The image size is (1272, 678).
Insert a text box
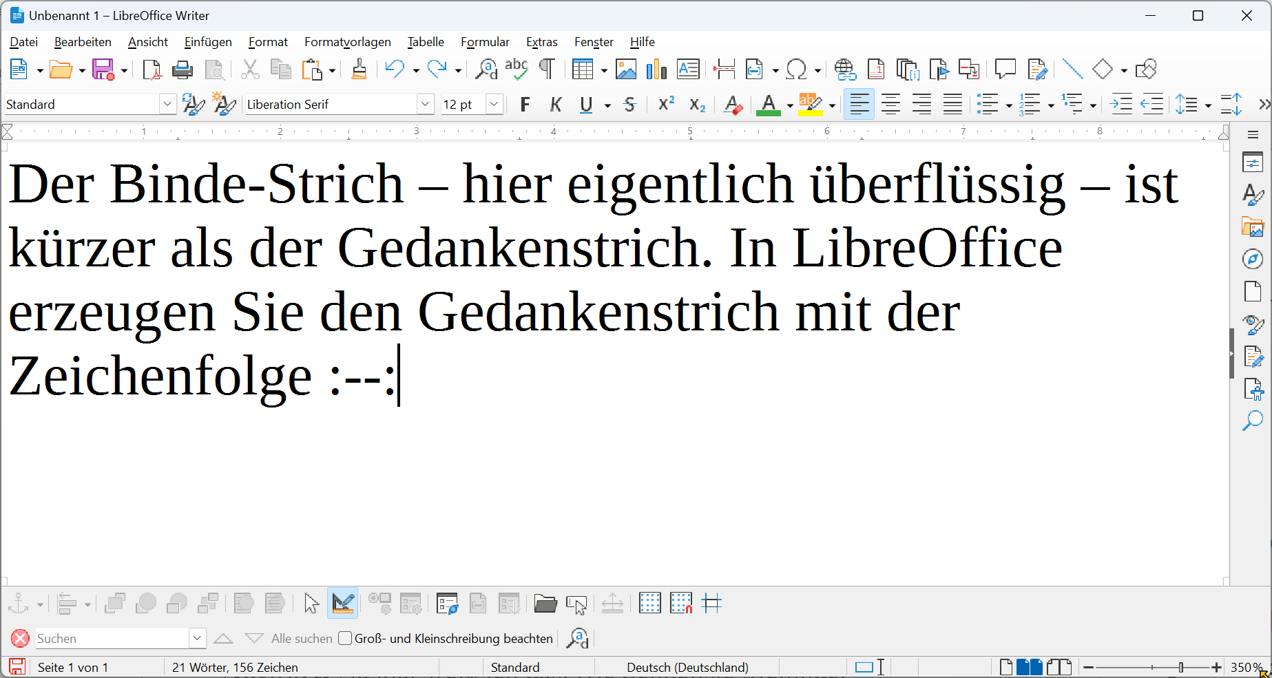coord(688,70)
